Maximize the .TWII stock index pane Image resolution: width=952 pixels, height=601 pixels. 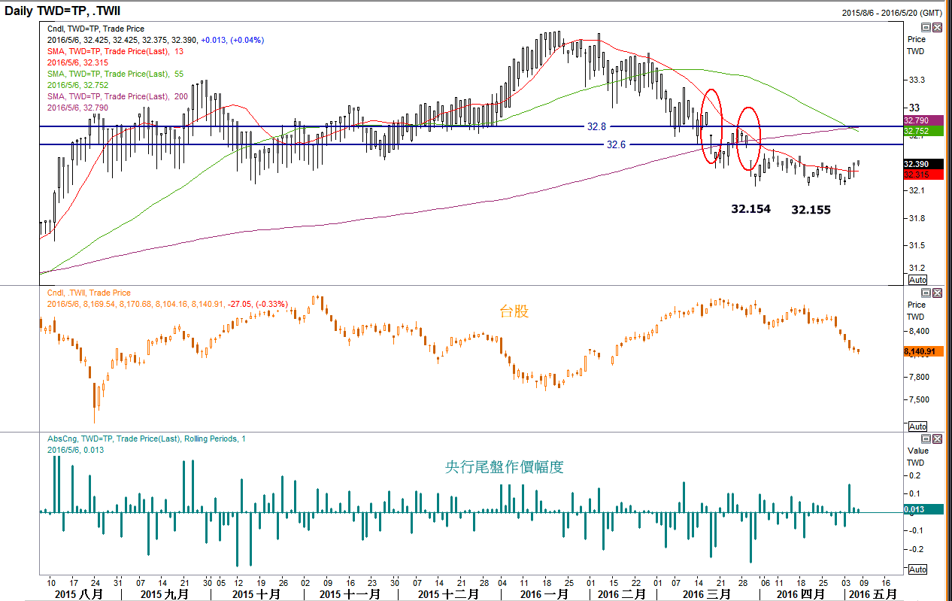[x=926, y=292]
